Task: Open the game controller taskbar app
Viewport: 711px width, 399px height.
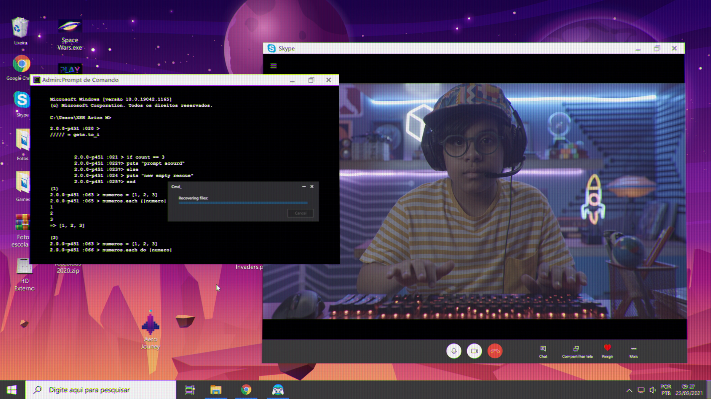Action: 278,390
